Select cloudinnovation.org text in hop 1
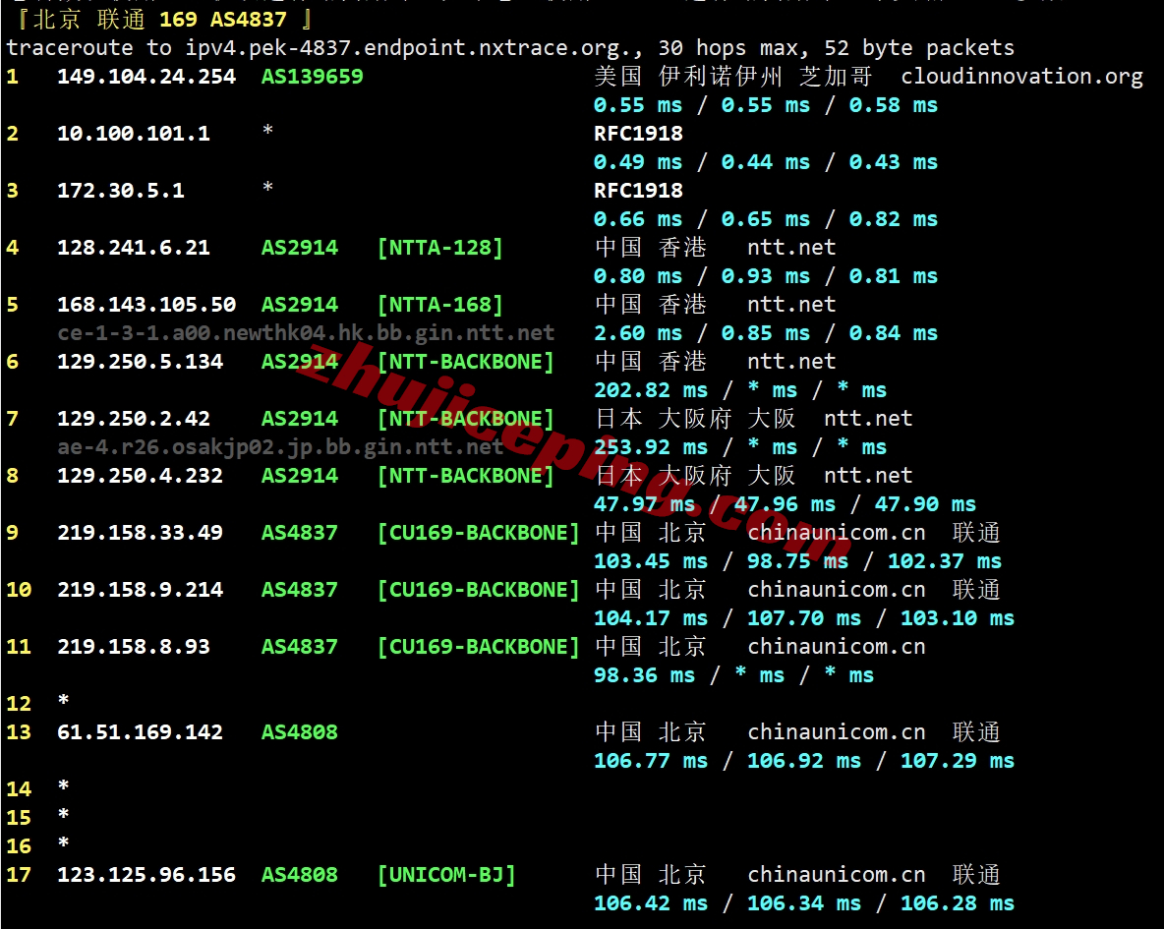Screen dimensions: 1164x929 (1021, 77)
